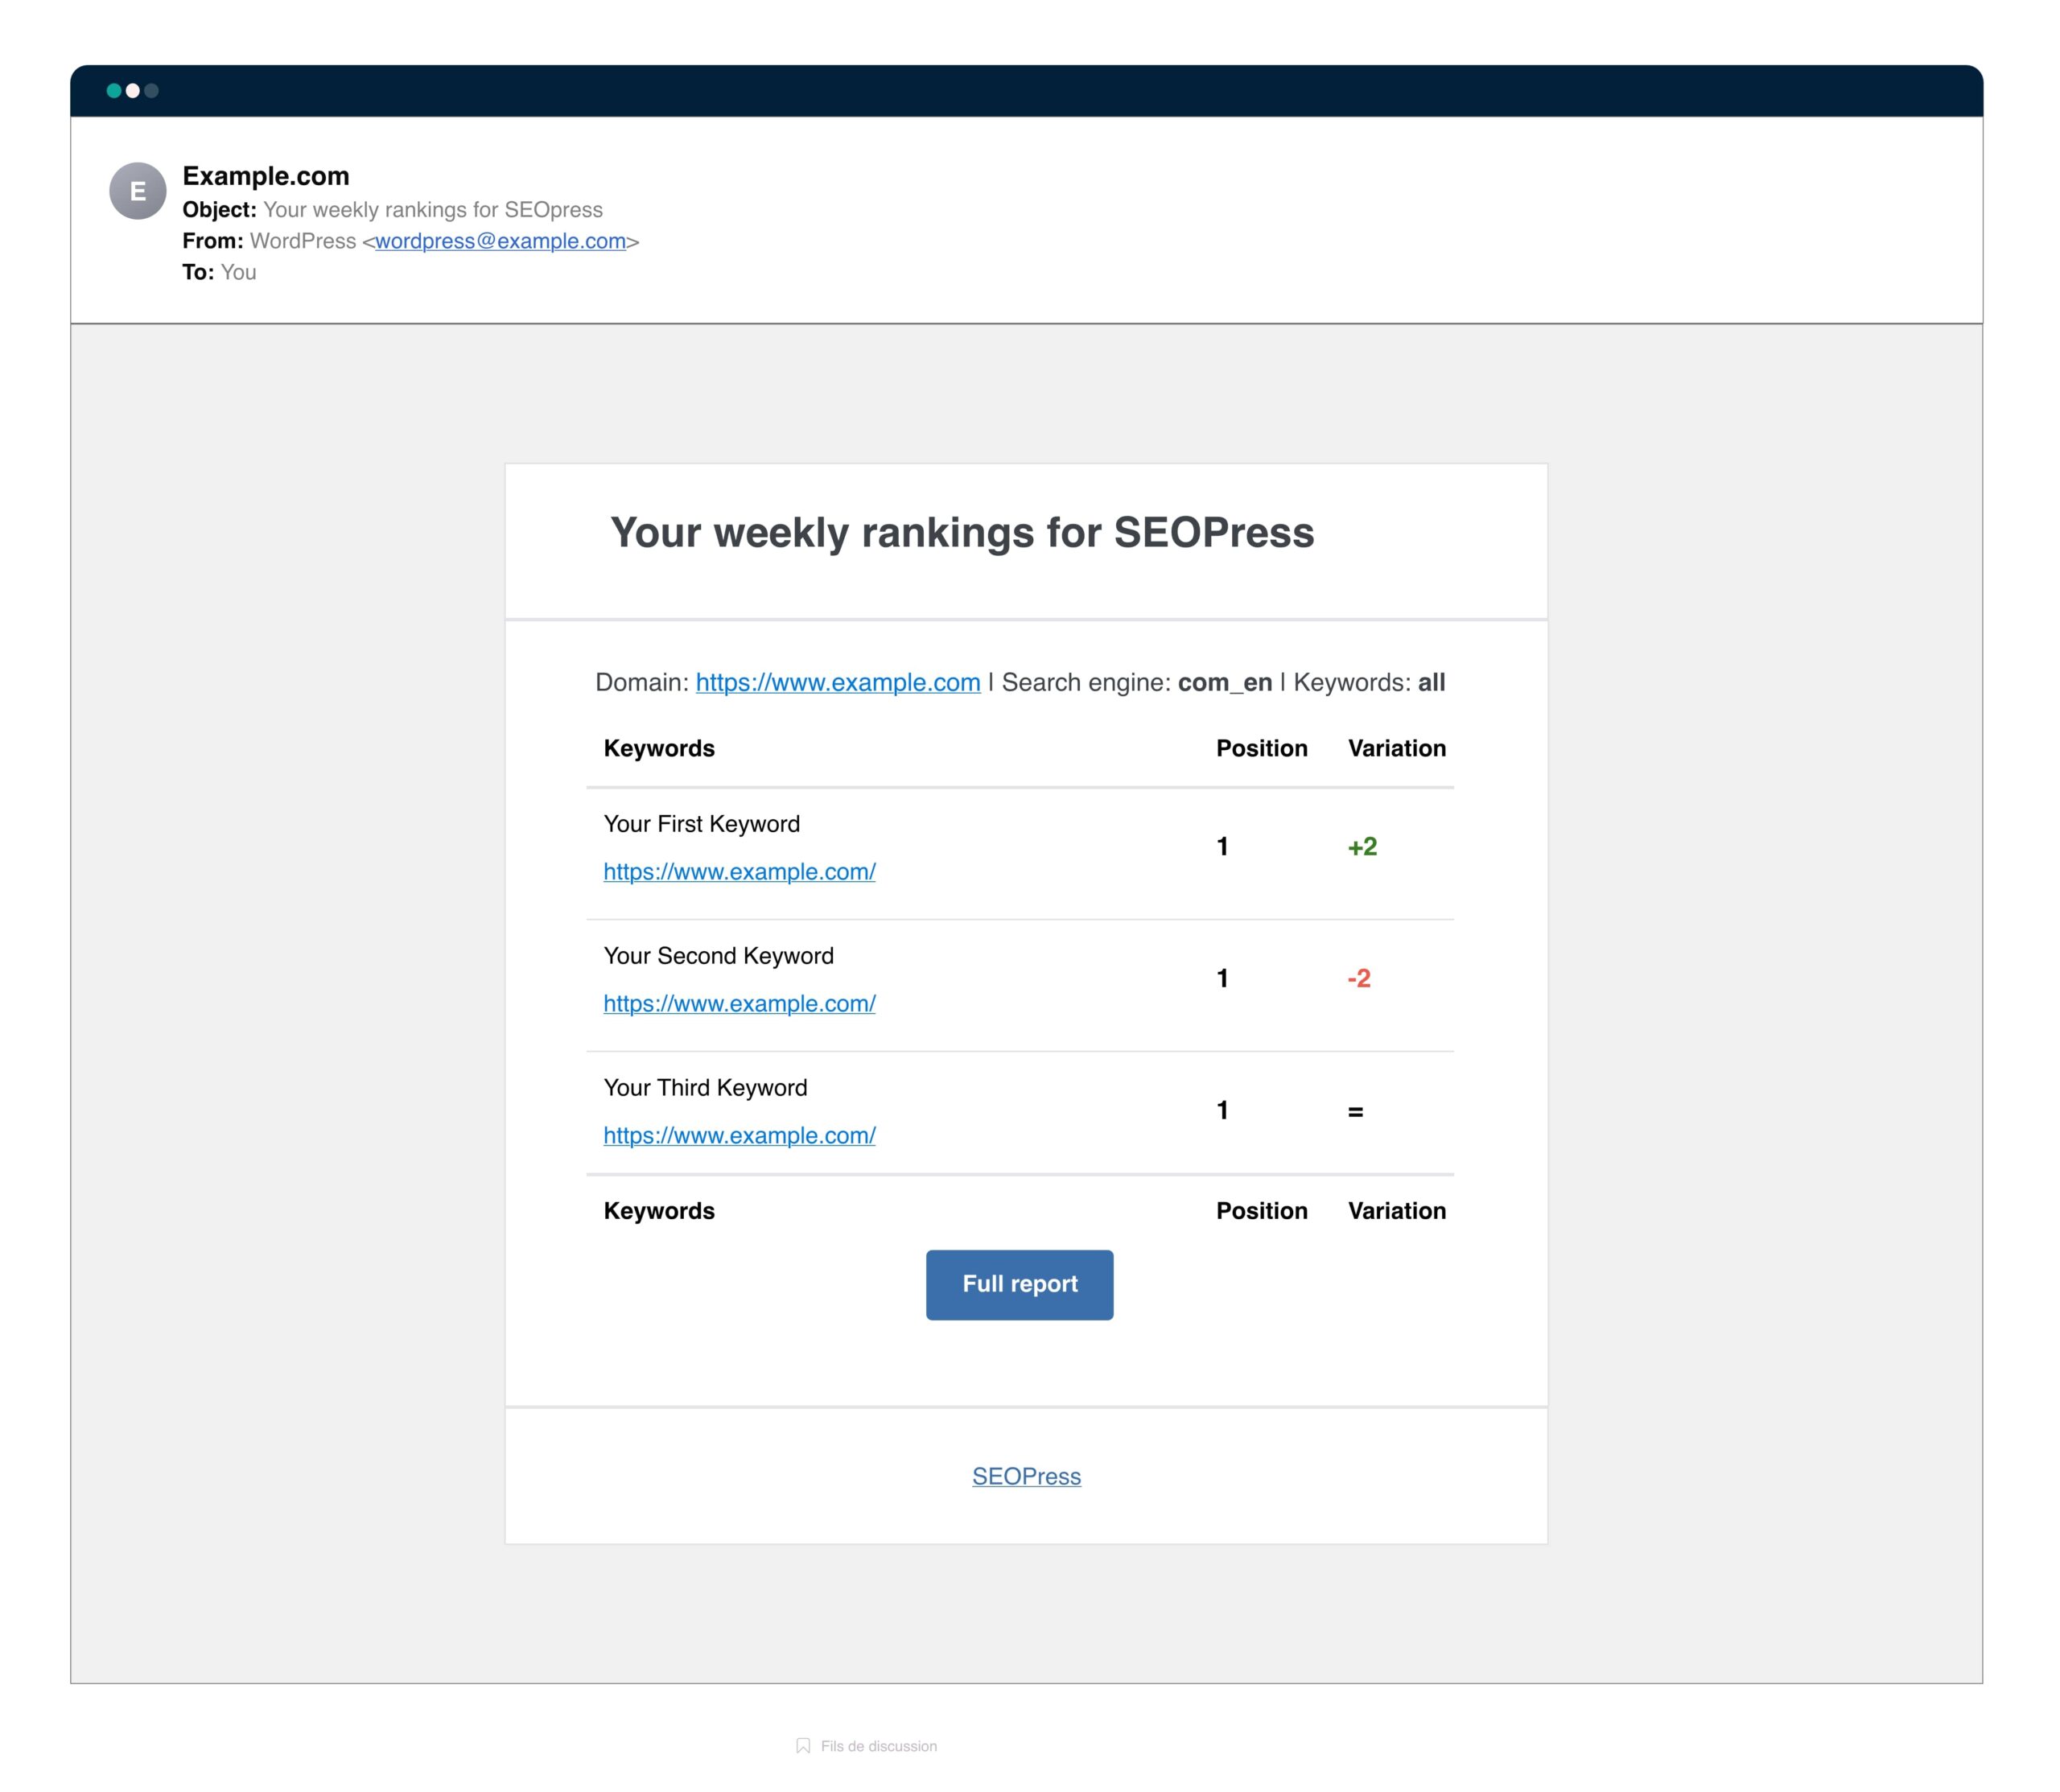Click the Fils de discussion caption
The image size is (2060, 1792).
tap(879, 1746)
